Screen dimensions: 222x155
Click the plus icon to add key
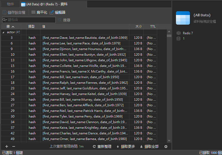pos(7,146)
